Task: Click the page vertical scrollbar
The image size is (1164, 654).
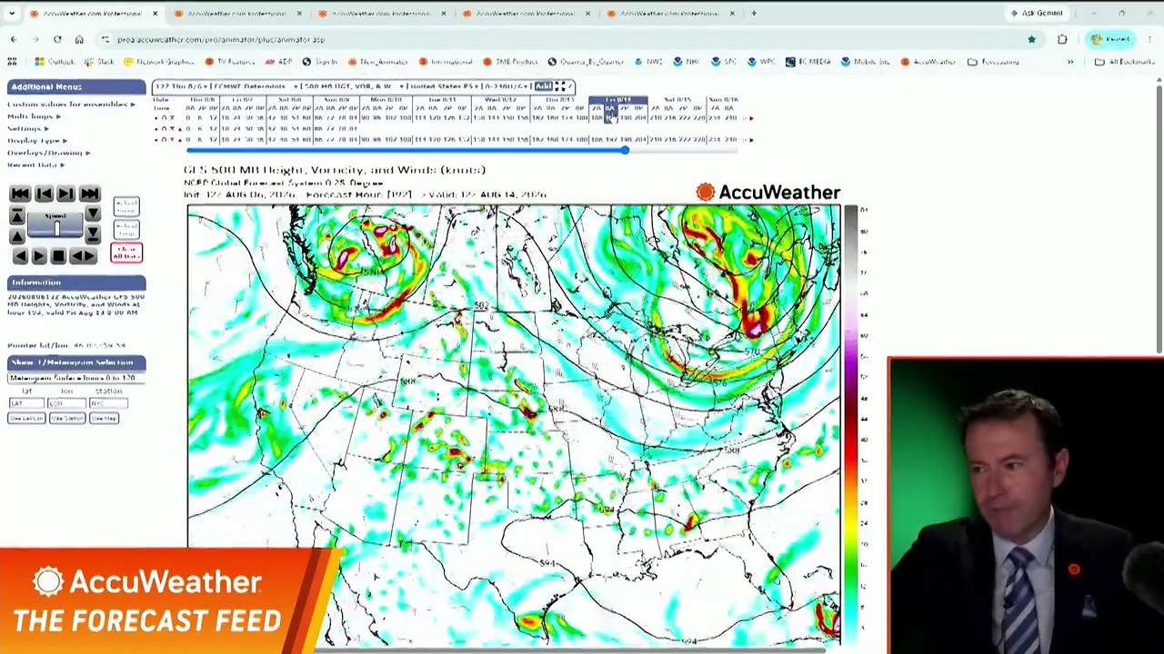Action: [x=1159, y=218]
